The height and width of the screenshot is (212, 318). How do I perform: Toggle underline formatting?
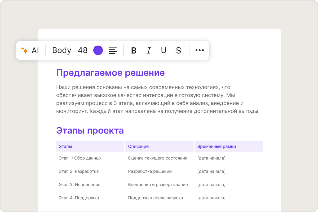(x=163, y=50)
